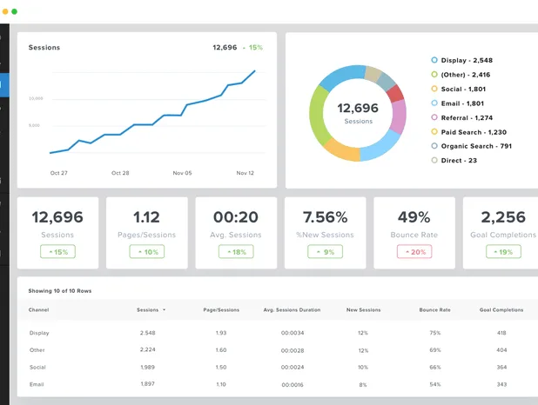Click the Paid Search legend circle marker
This screenshot has width=538, height=405.
coord(434,131)
